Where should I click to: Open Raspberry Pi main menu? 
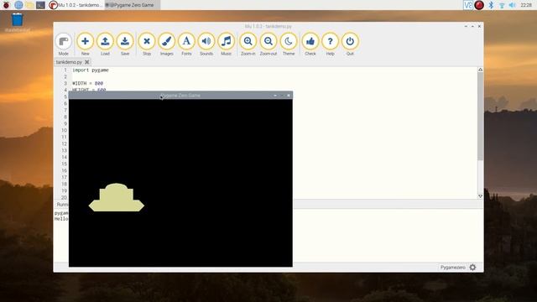click(x=6, y=5)
